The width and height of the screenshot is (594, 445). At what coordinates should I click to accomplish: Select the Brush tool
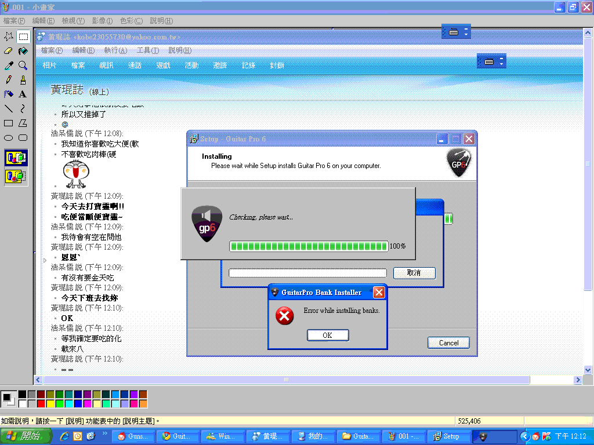(x=23, y=79)
